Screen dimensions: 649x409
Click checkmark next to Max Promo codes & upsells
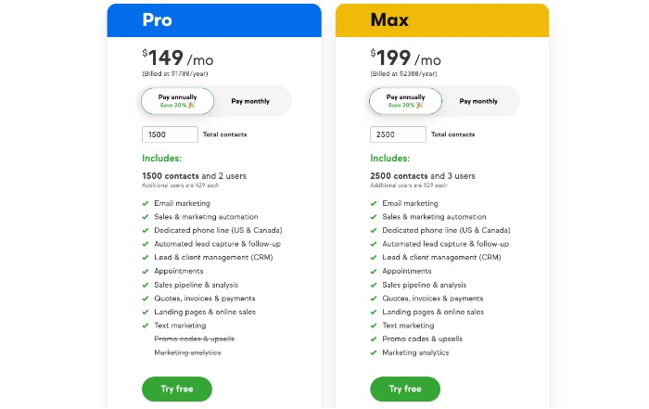click(x=374, y=339)
